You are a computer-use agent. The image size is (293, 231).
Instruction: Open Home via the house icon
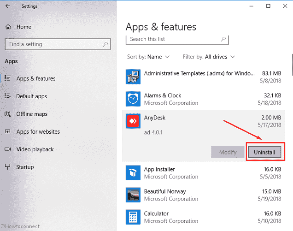click(x=8, y=27)
